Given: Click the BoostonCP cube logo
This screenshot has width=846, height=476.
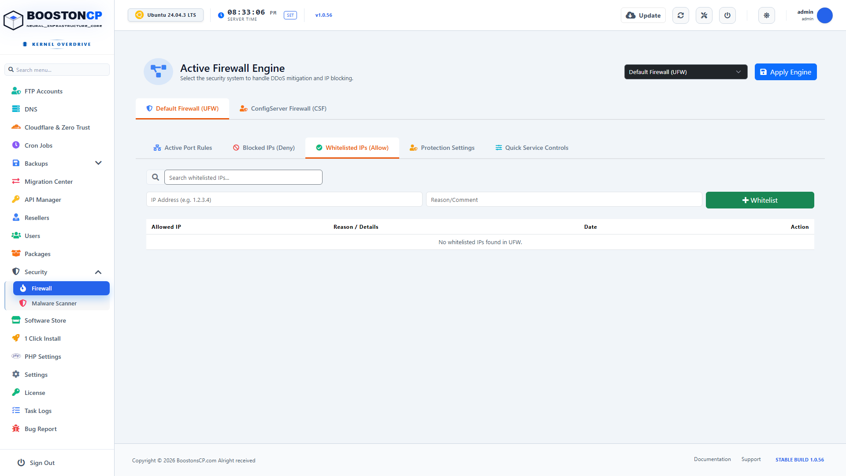Looking at the screenshot, I should pos(13,20).
